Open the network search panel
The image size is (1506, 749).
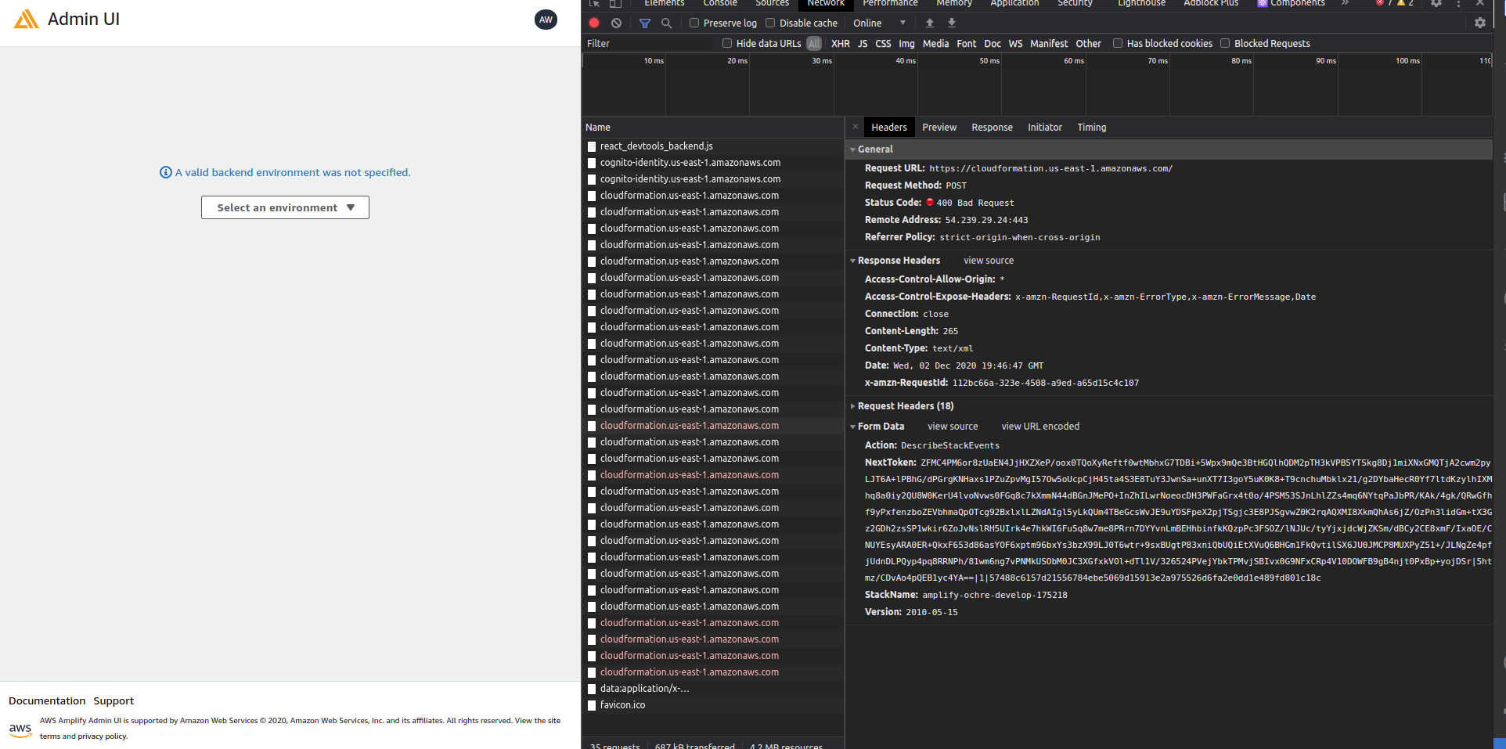(666, 23)
